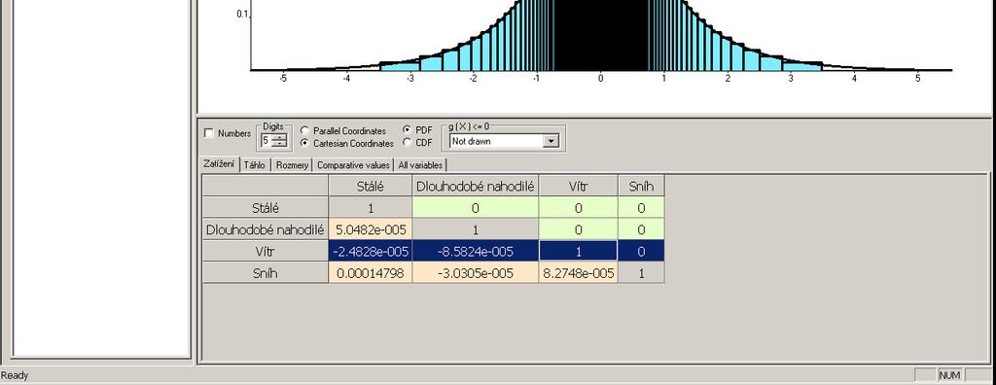
Task: Click the cell with value 0.00014798
Action: pos(371,273)
